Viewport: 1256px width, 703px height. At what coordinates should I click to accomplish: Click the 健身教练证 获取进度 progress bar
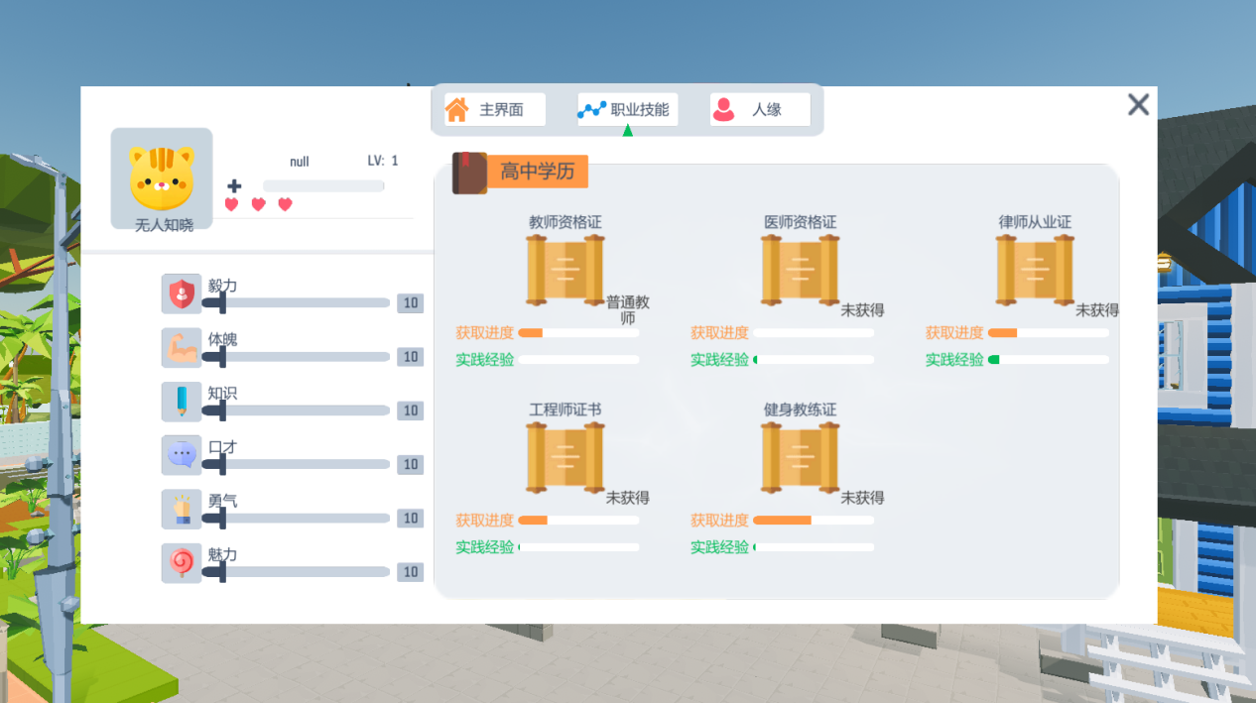pos(814,520)
